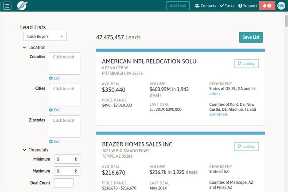Open the Cash Buyers lead list dropdown

tap(45, 37)
